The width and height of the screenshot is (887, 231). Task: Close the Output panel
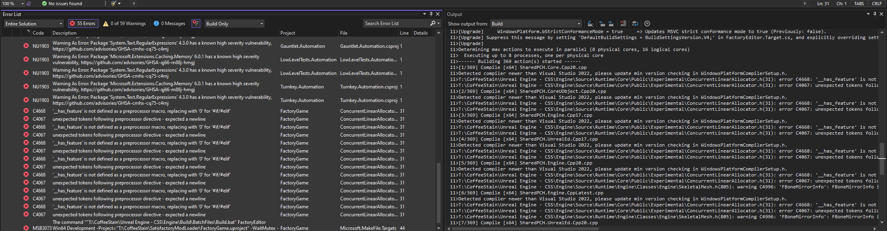pyautogui.click(x=881, y=14)
